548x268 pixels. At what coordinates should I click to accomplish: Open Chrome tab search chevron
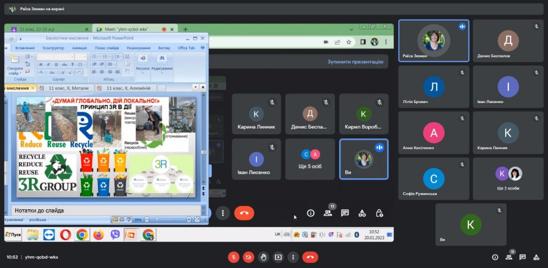pyautogui.click(x=352, y=29)
